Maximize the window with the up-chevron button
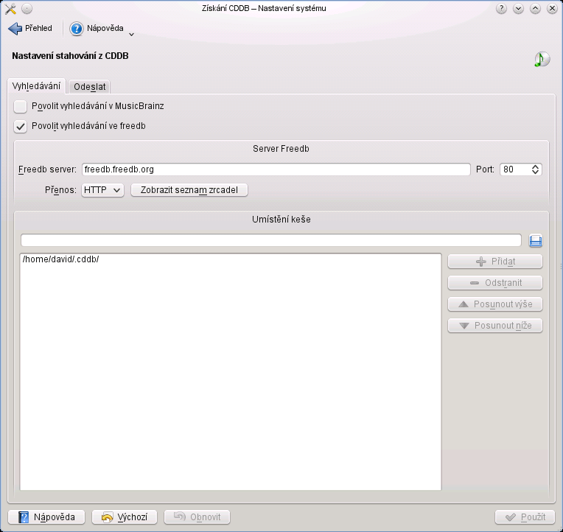The width and height of the screenshot is (563, 532). tap(535, 9)
